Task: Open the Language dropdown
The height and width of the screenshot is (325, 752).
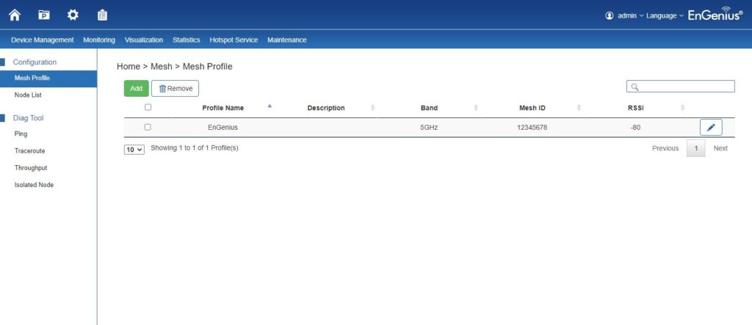Action: 665,15
